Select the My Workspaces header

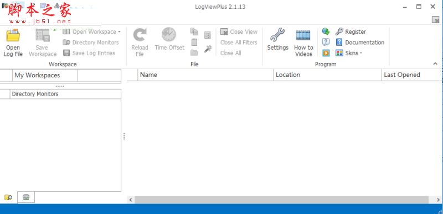[45, 75]
